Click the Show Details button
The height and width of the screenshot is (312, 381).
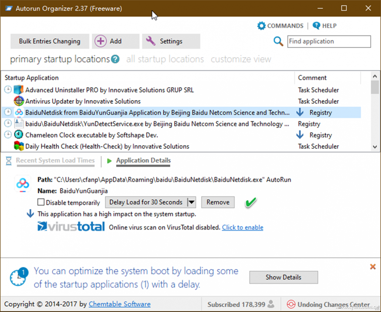point(284,277)
